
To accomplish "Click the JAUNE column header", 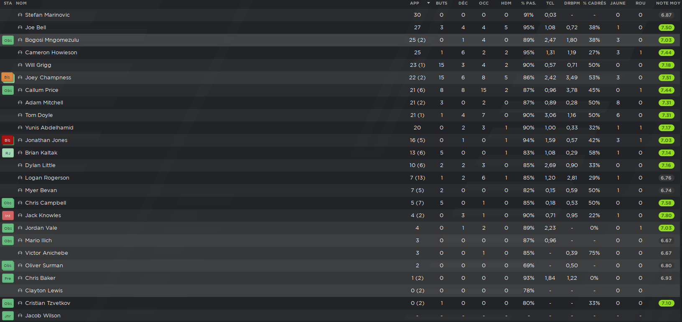I will click(x=618, y=3).
